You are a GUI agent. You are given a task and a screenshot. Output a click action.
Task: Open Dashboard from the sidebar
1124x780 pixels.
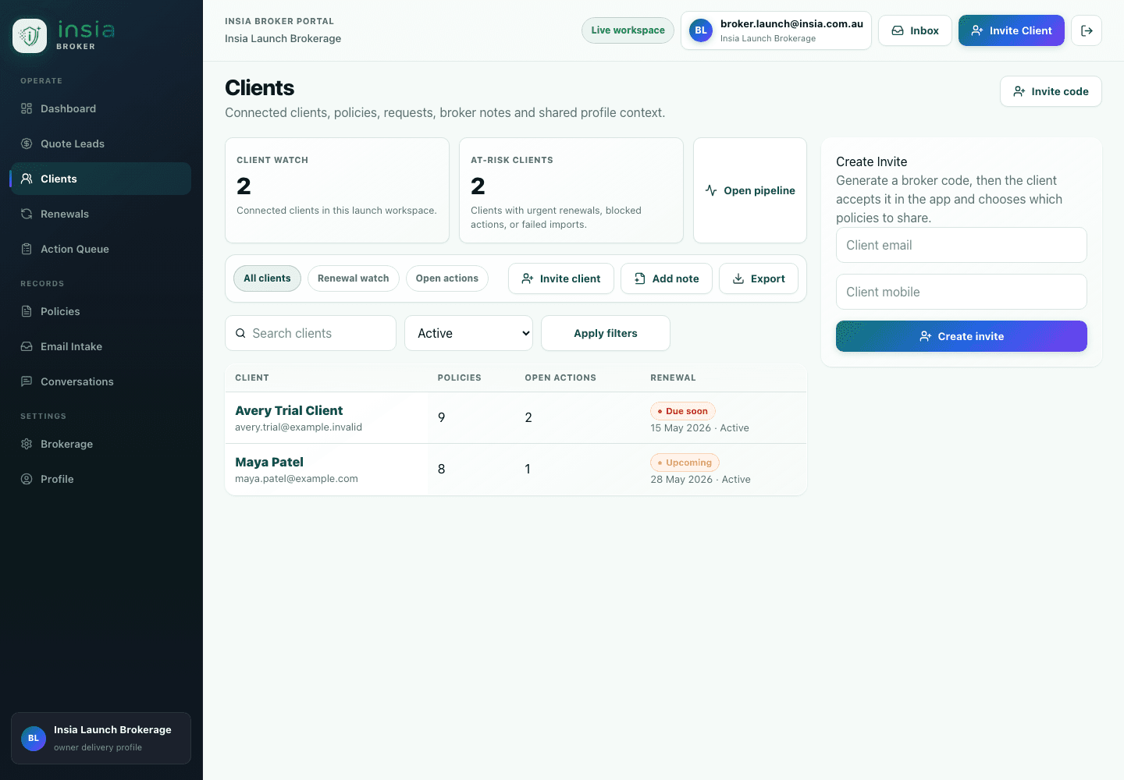coord(101,108)
